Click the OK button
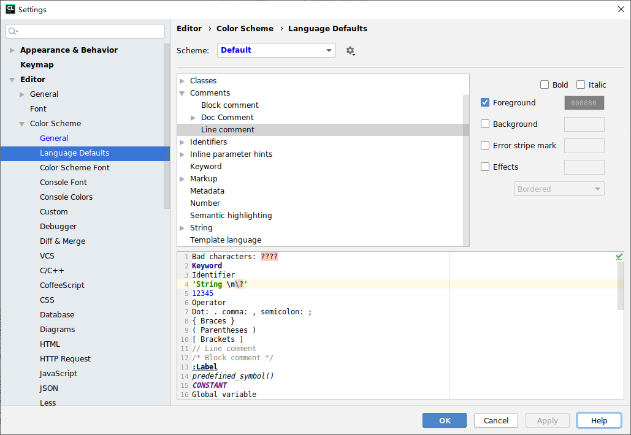This screenshot has height=435, width=631. click(x=444, y=420)
